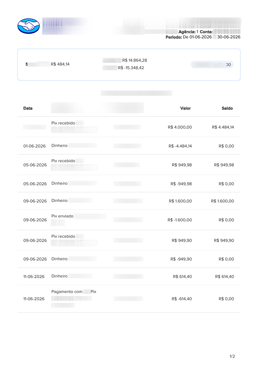Click the 05-06-2026 Pix recebido entry
This screenshot has width=258, height=366.
tap(129, 165)
